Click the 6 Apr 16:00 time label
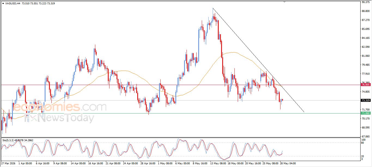 click(43, 164)
